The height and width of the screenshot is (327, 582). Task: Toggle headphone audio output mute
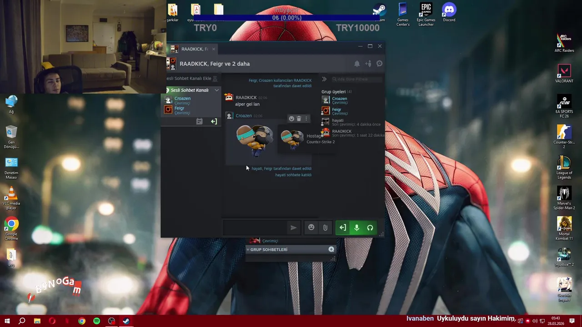tap(370, 228)
